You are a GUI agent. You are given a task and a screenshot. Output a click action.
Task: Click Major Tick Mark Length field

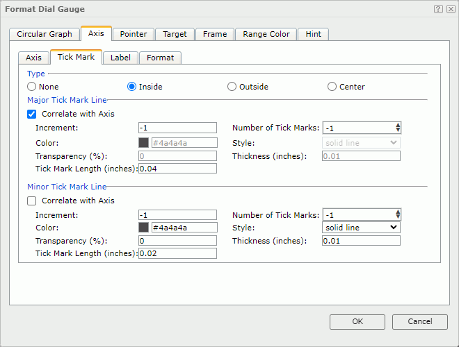coord(177,169)
